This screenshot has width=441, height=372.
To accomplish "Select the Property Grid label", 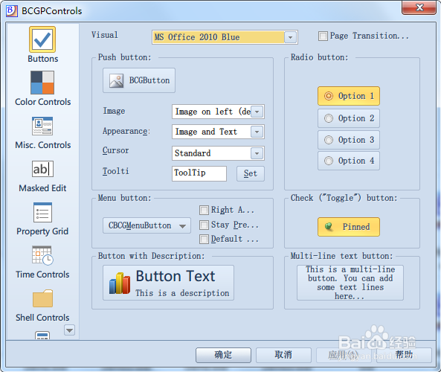I will point(42,231).
